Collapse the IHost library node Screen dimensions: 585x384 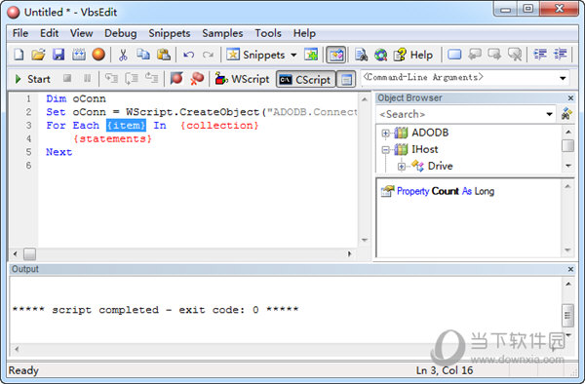click(386, 150)
